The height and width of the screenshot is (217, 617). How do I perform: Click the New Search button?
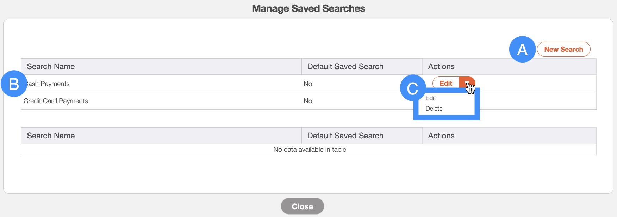click(563, 50)
